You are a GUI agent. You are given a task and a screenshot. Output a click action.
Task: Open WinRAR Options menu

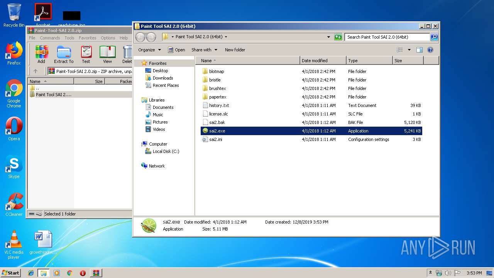(x=108, y=38)
